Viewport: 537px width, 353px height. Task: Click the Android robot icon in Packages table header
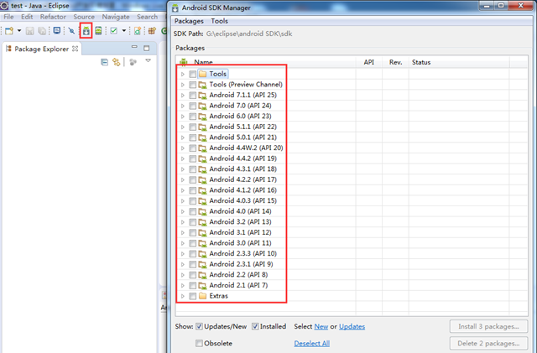(184, 62)
